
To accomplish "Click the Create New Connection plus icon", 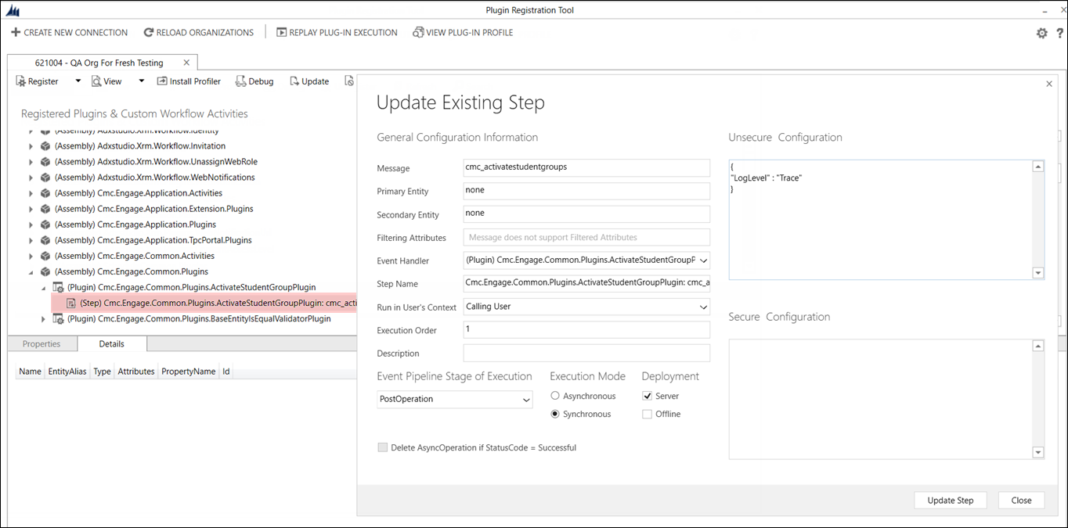I will tap(16, 33).
